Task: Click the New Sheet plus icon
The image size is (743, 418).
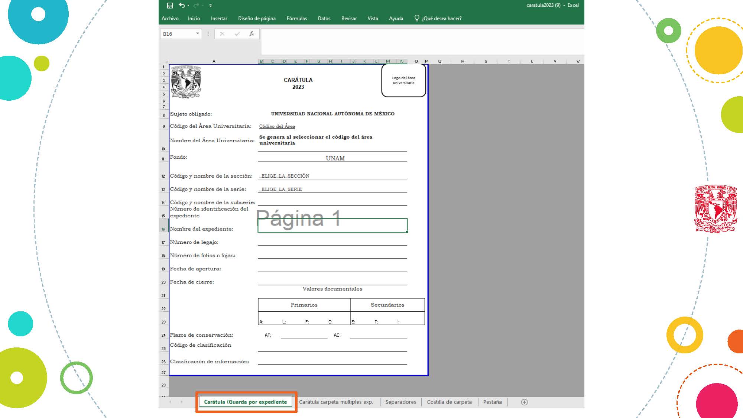Action: click(524, 402)
